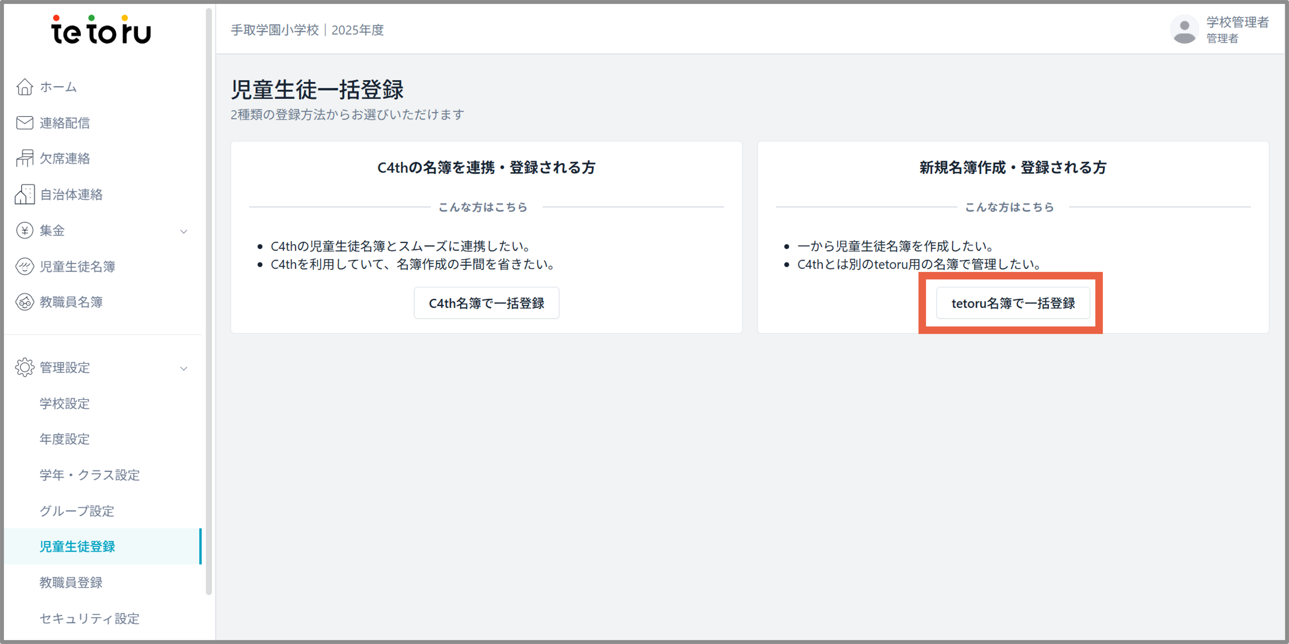
Task: Click the home house icon
Action: click(x=25, y=87)
